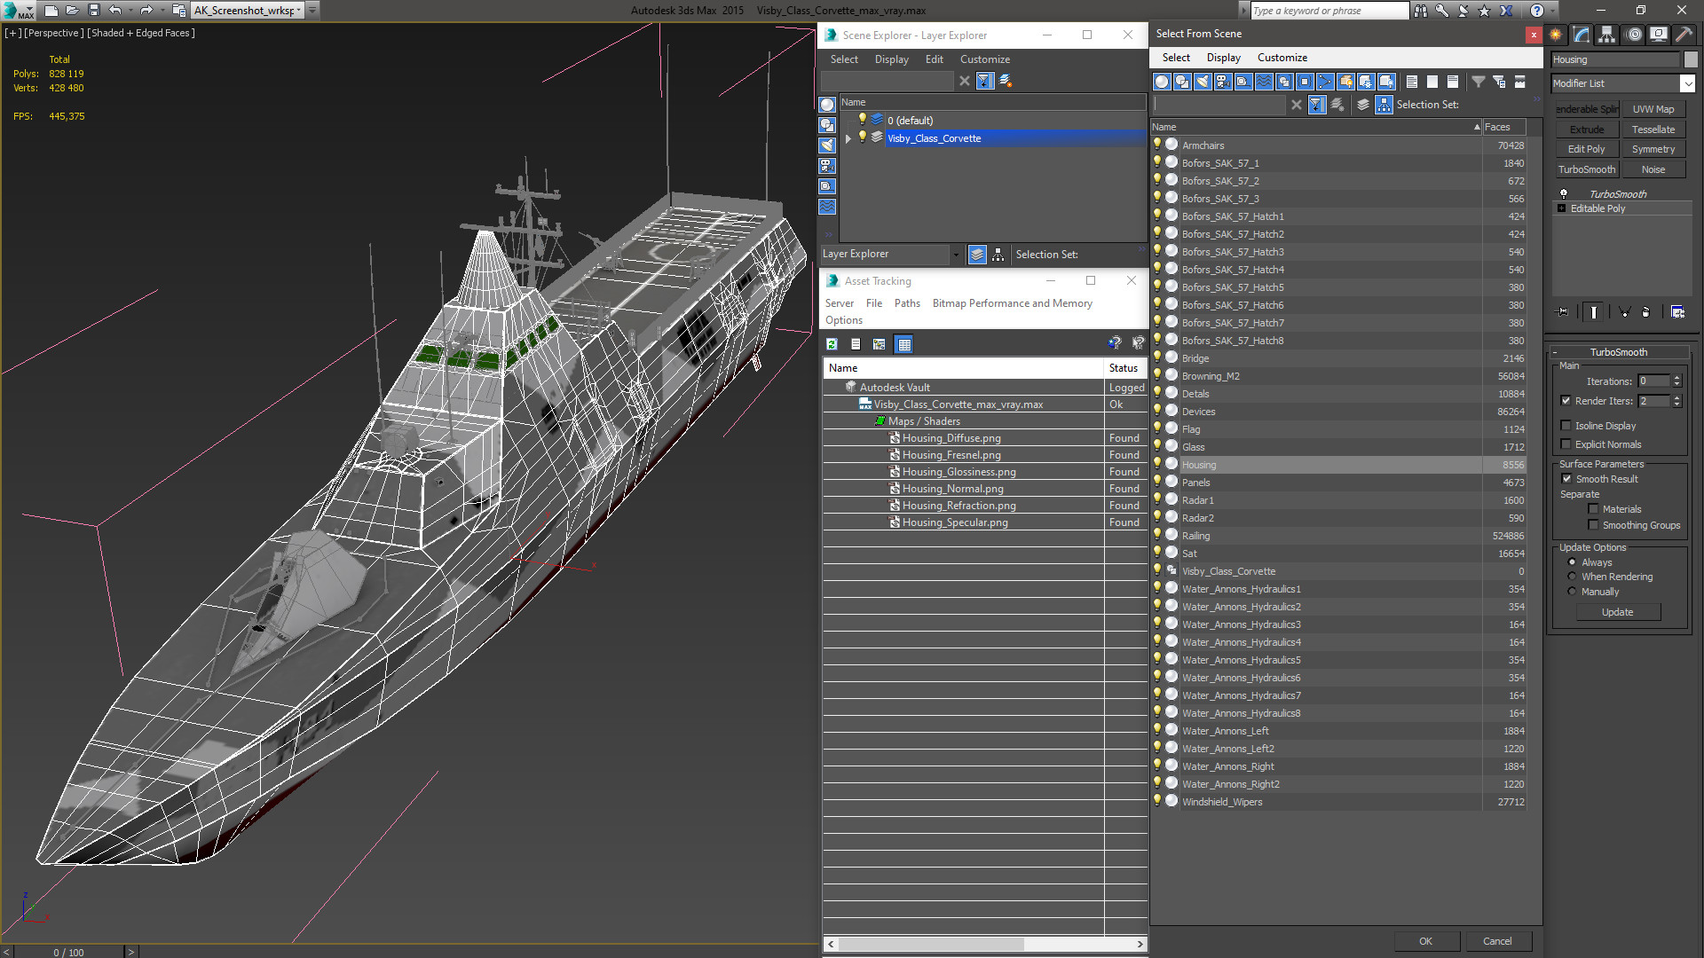
Task: Switch Select From Scene to sort by hierarchy
Action: coord(1384,105)
